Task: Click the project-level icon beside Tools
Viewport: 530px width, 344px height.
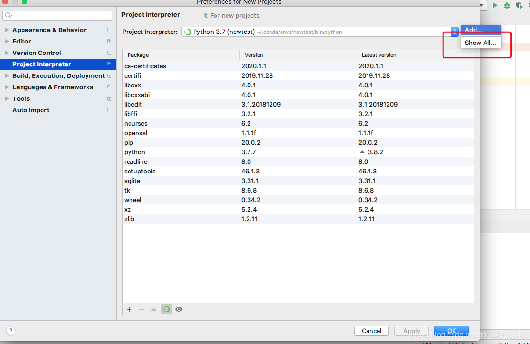Action: (x=109, y=99)
